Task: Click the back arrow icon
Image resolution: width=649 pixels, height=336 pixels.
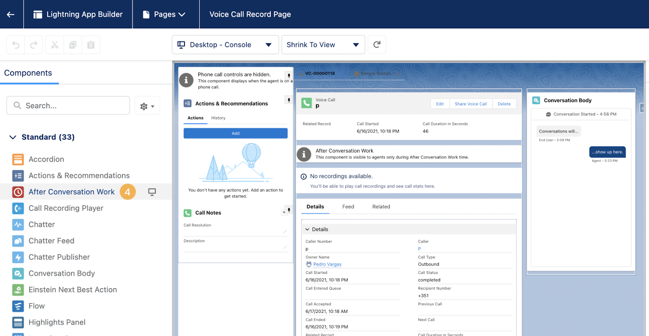Action: click(11, 14)
